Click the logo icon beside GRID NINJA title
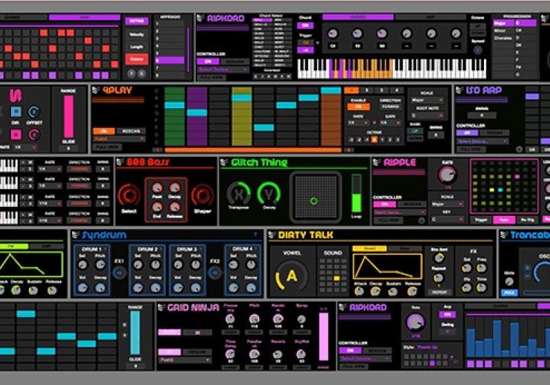This screenshot has width=550, height=385. pyautogui.click(x=161, y=307)
